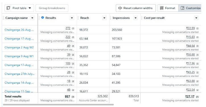Click footnote icon beside ₹50.88 cost
The image size is (206, 107).
197,55
